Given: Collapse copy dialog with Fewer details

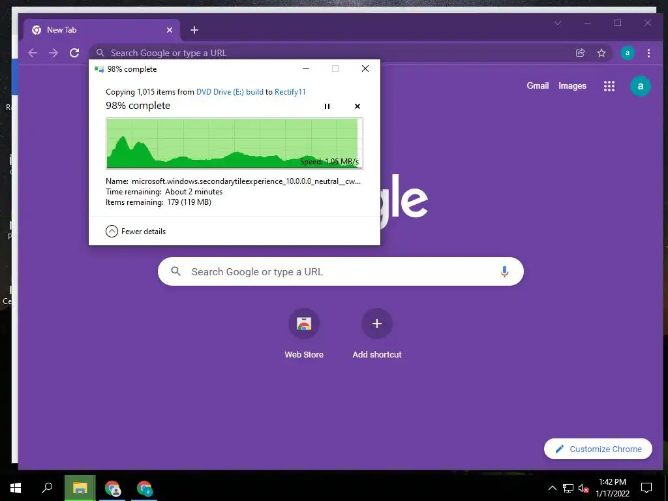Looking at the screenshot, I should click(x=136, y=232).
